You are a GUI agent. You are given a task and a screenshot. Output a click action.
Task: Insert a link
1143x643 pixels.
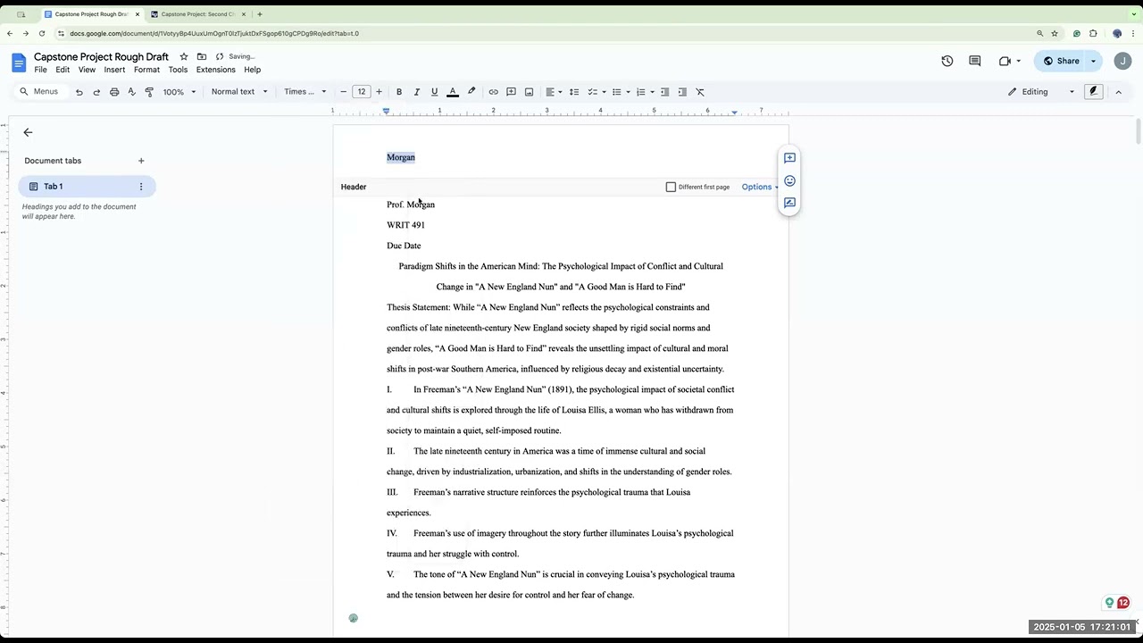point(493,92)
